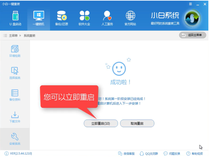The width and height of the screenshot is (209, 161).
Task: Click the 小白系统 brand title text
Action: pyautogui.click(x=165, y=15)
